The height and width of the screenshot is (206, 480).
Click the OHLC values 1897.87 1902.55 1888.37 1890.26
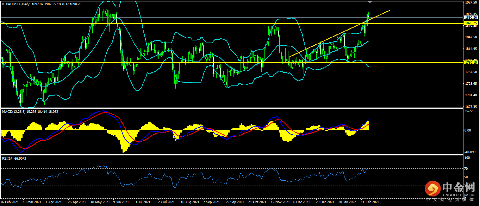57,4
